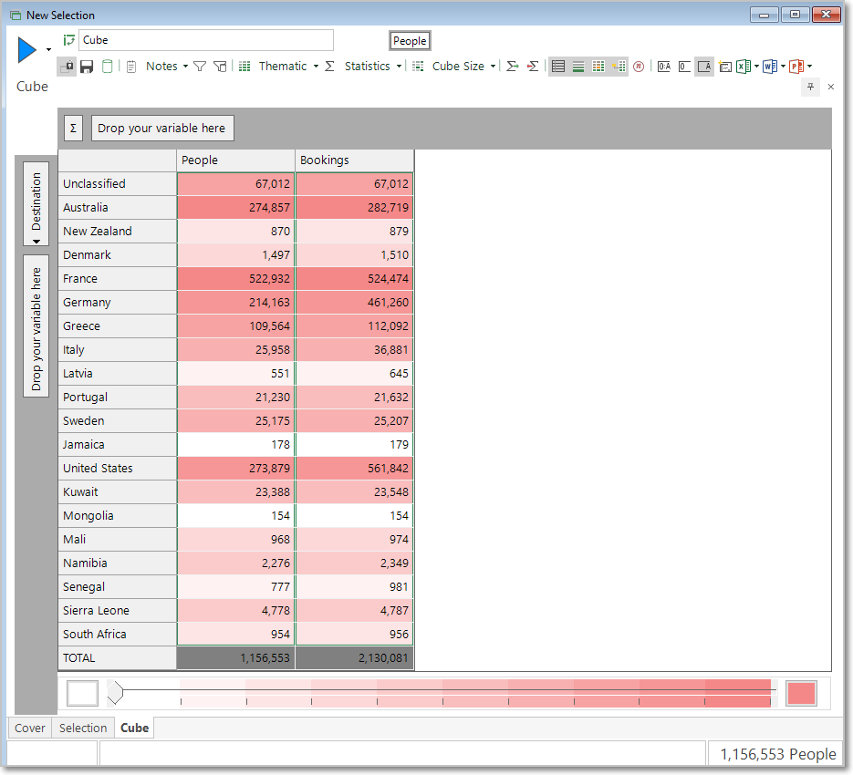The width and height of the screenshot is (853, 775).
Task: Switch to the Selection tab
Action: (x=83, y=728)
